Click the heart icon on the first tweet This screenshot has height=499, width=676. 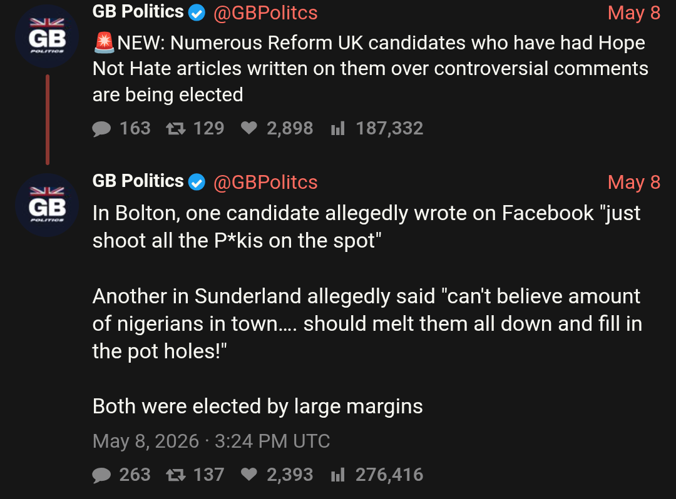(248, 128)
